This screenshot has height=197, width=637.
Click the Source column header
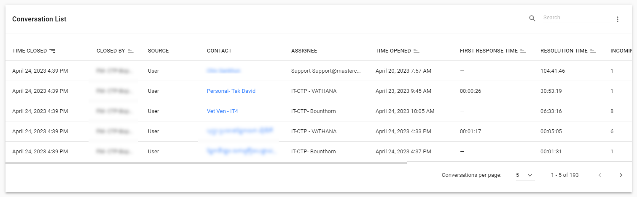tap(158, 51)
